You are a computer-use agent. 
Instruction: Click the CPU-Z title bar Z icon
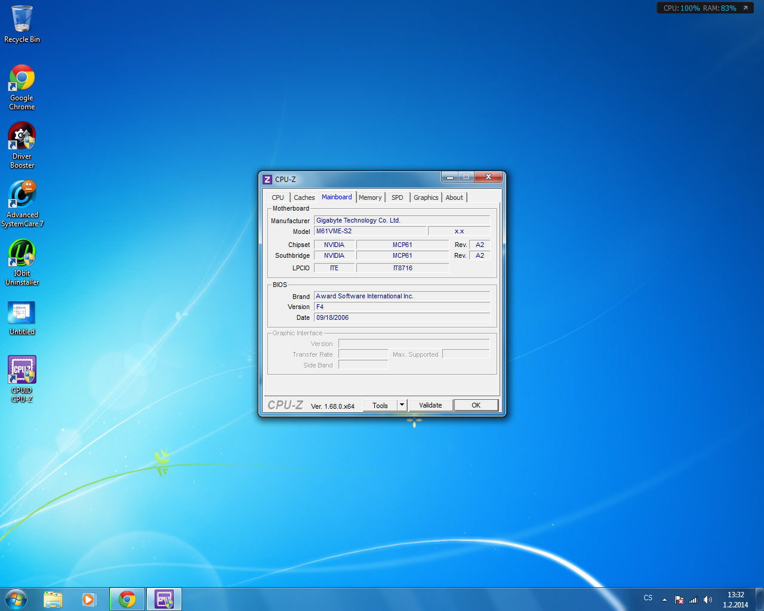(x=267, y=179)
